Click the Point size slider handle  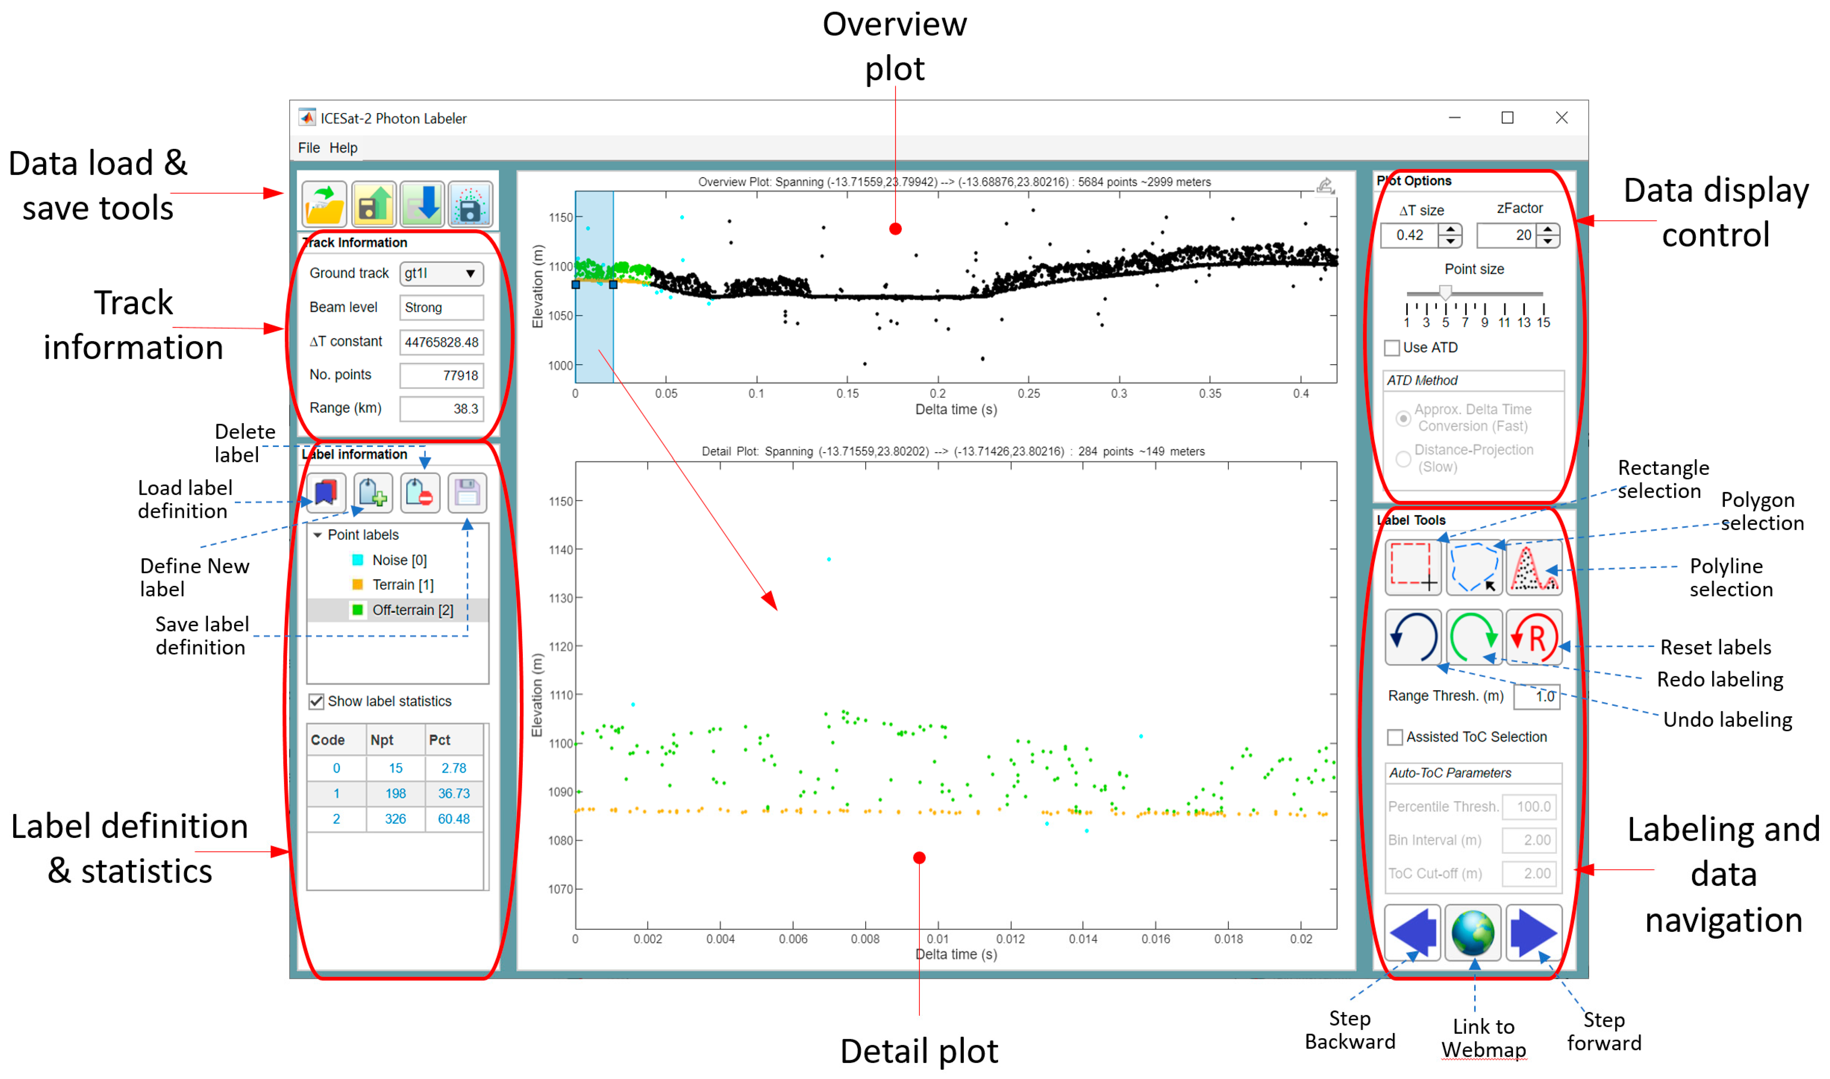coord(1445,292)
